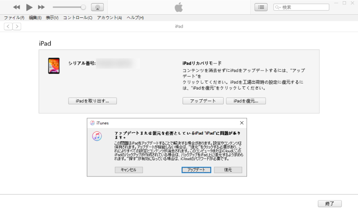Click アップデート button in recovery panel
This screenshot has width=358, height=213.
[203, 101]
